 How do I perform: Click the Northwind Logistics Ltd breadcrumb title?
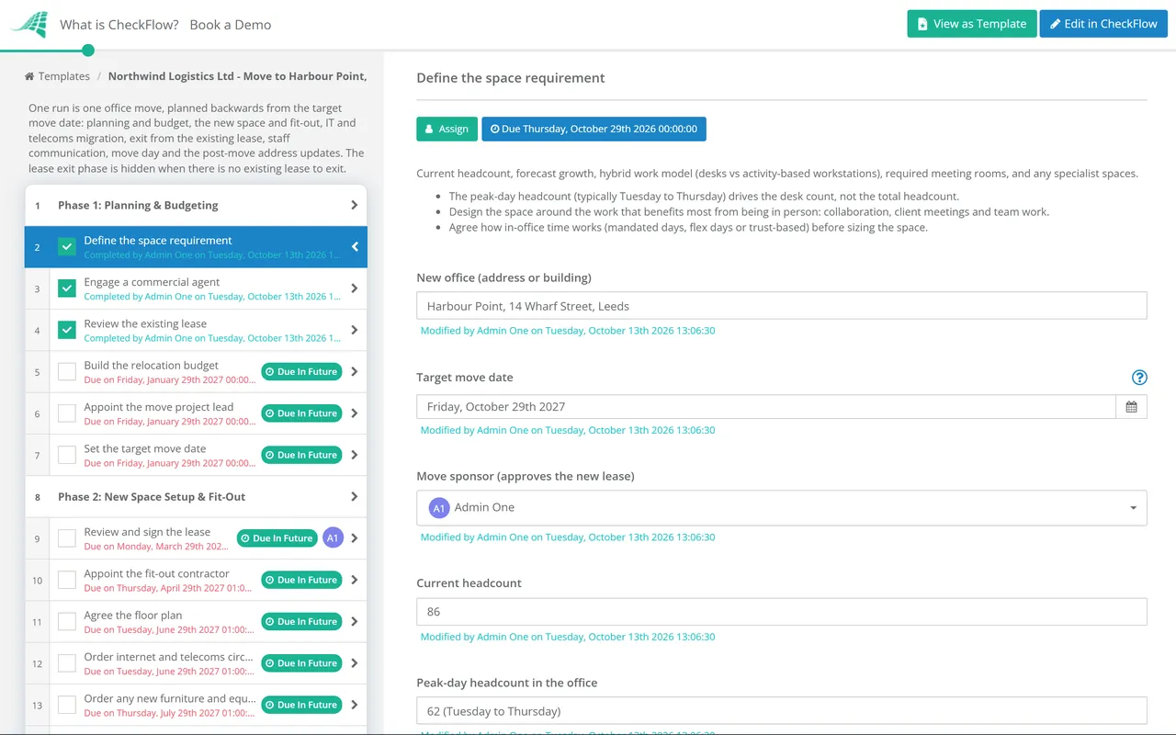point(238,76)
